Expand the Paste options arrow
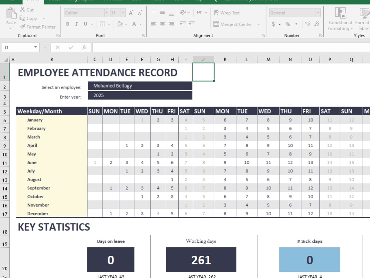Viewport: 370px width, 278px height. click(x=11, y=28)
